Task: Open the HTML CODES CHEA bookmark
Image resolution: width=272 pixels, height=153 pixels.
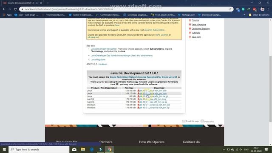Action: point(163,15)
